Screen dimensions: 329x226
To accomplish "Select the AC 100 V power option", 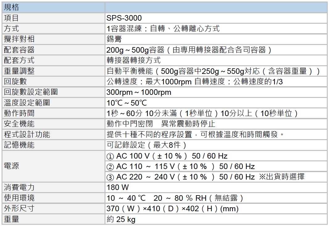I will click(167, 156).
